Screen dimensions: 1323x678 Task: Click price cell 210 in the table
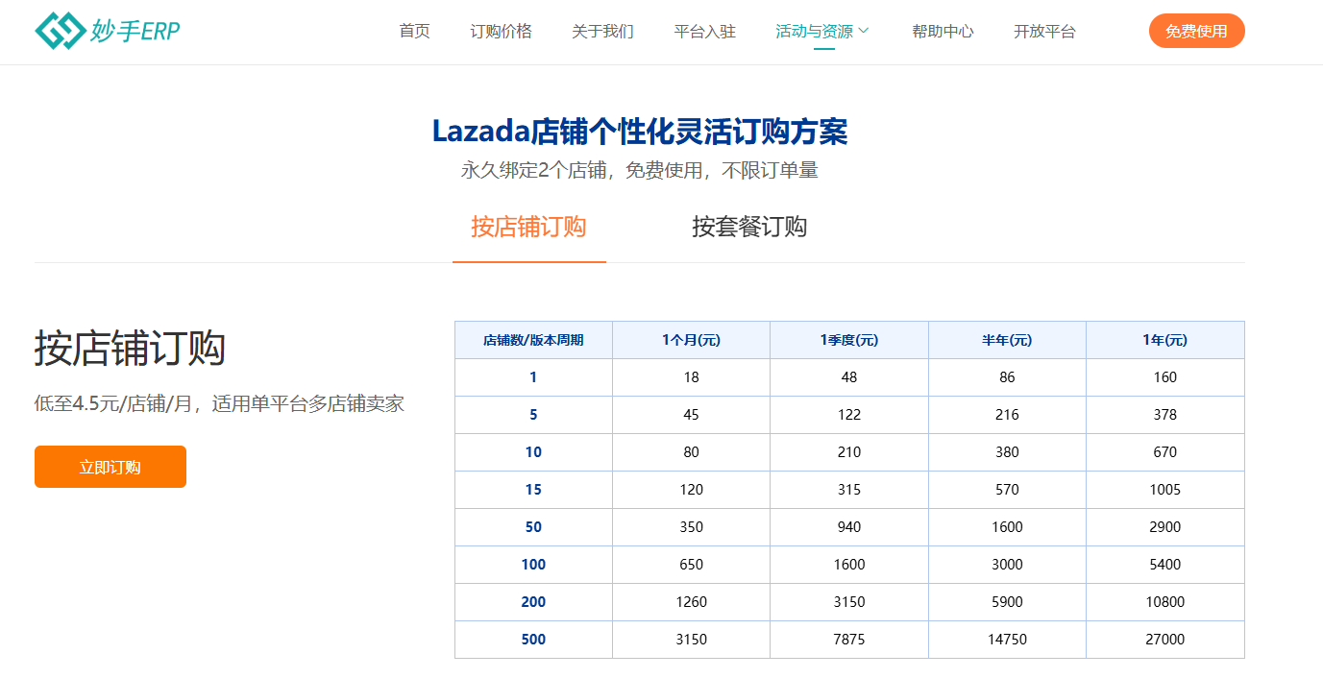(849, 452)
